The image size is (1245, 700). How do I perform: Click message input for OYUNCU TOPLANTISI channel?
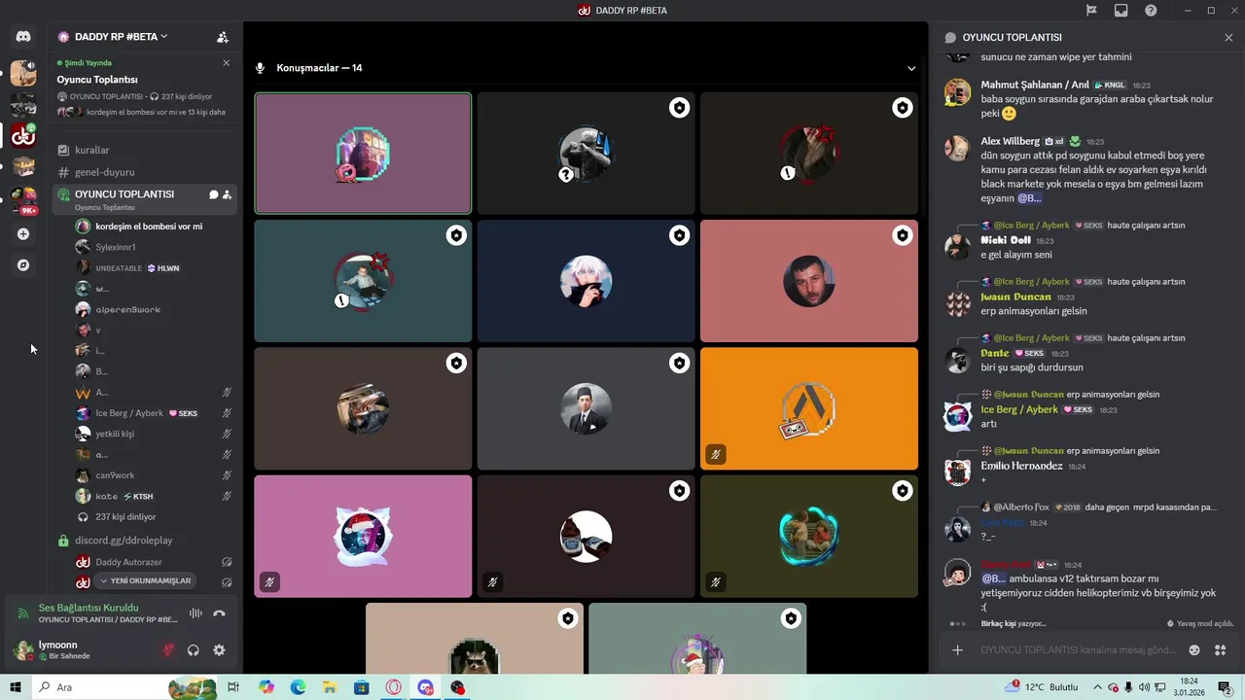(x=1078, y=650)
